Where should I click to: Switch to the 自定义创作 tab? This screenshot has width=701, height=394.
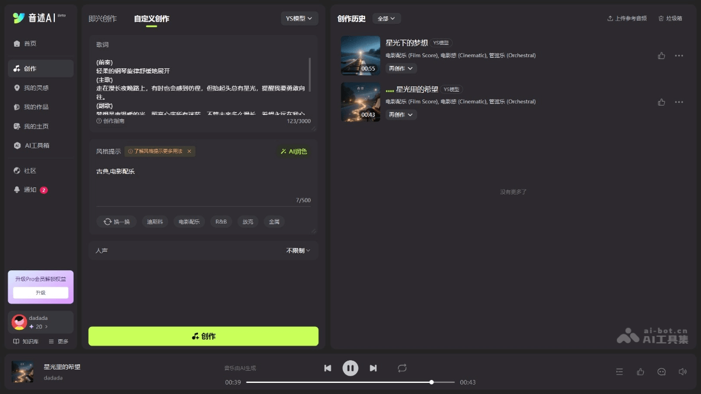tap(151, 18)
